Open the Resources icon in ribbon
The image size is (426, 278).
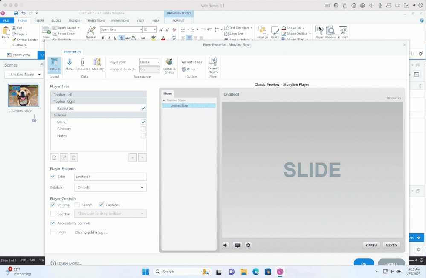pos(83,64)
